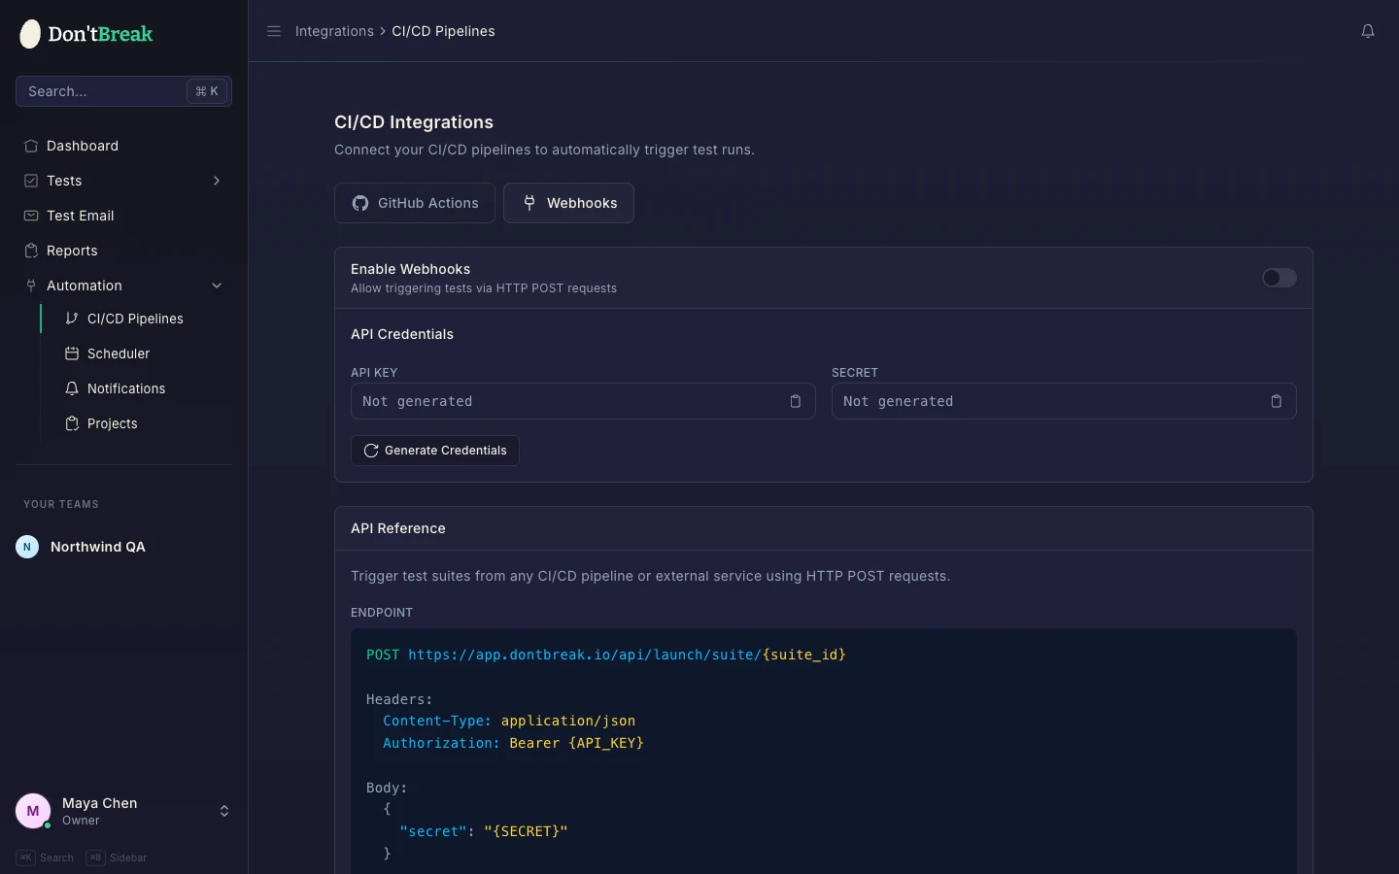Click the Search shortcut hint at bottom
1399x874 pixels.
click(x=45, y=857)
